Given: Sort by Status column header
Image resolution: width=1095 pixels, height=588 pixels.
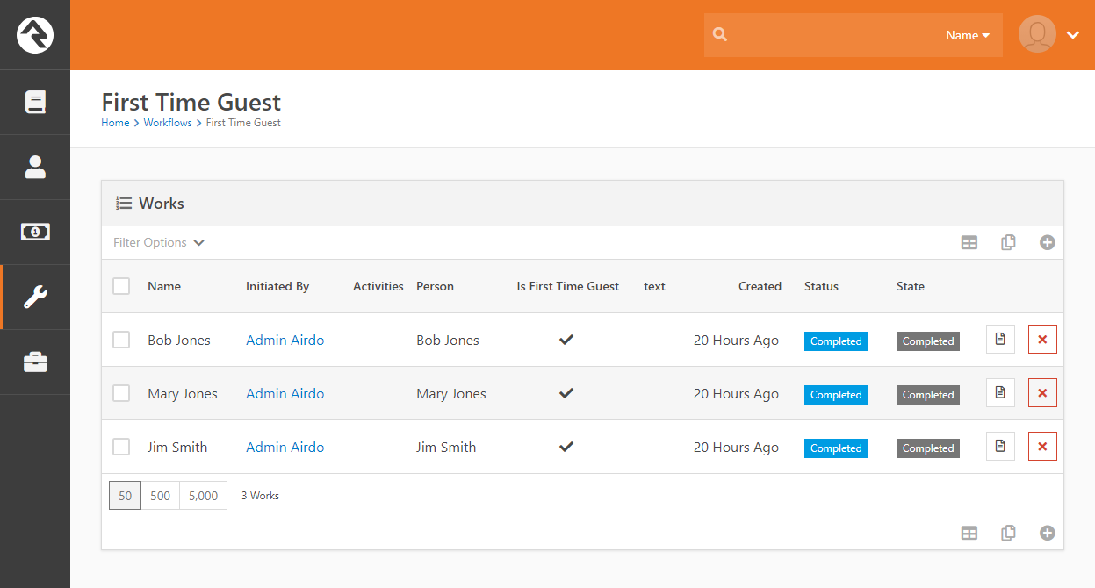Looking at the screenshot, I should (821, 286).
